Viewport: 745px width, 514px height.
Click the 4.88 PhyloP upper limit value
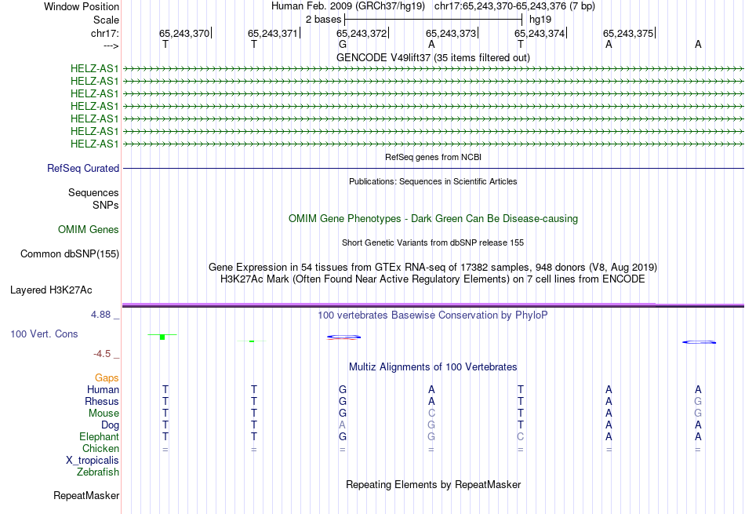[x=100, y=315]
